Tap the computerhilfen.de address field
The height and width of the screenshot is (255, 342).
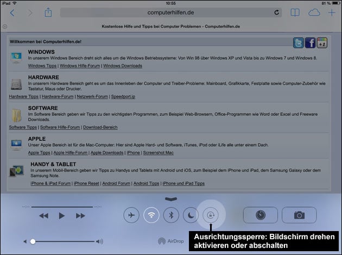pyautogui.click(x=171, y=13)
